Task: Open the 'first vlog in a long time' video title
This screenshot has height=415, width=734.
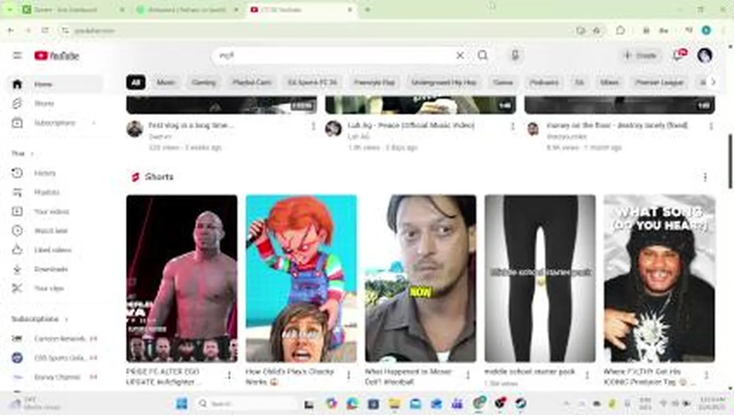Action: click(x=191, y=125)
